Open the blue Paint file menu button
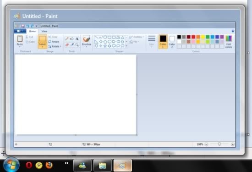Viewport: 252px width, 172px height. click(x=20, y=31)
